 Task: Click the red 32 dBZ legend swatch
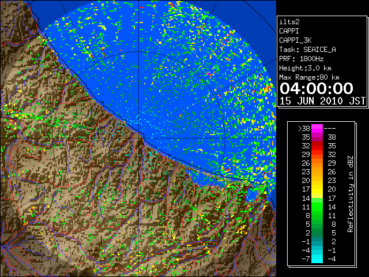[x=317, y=146]
